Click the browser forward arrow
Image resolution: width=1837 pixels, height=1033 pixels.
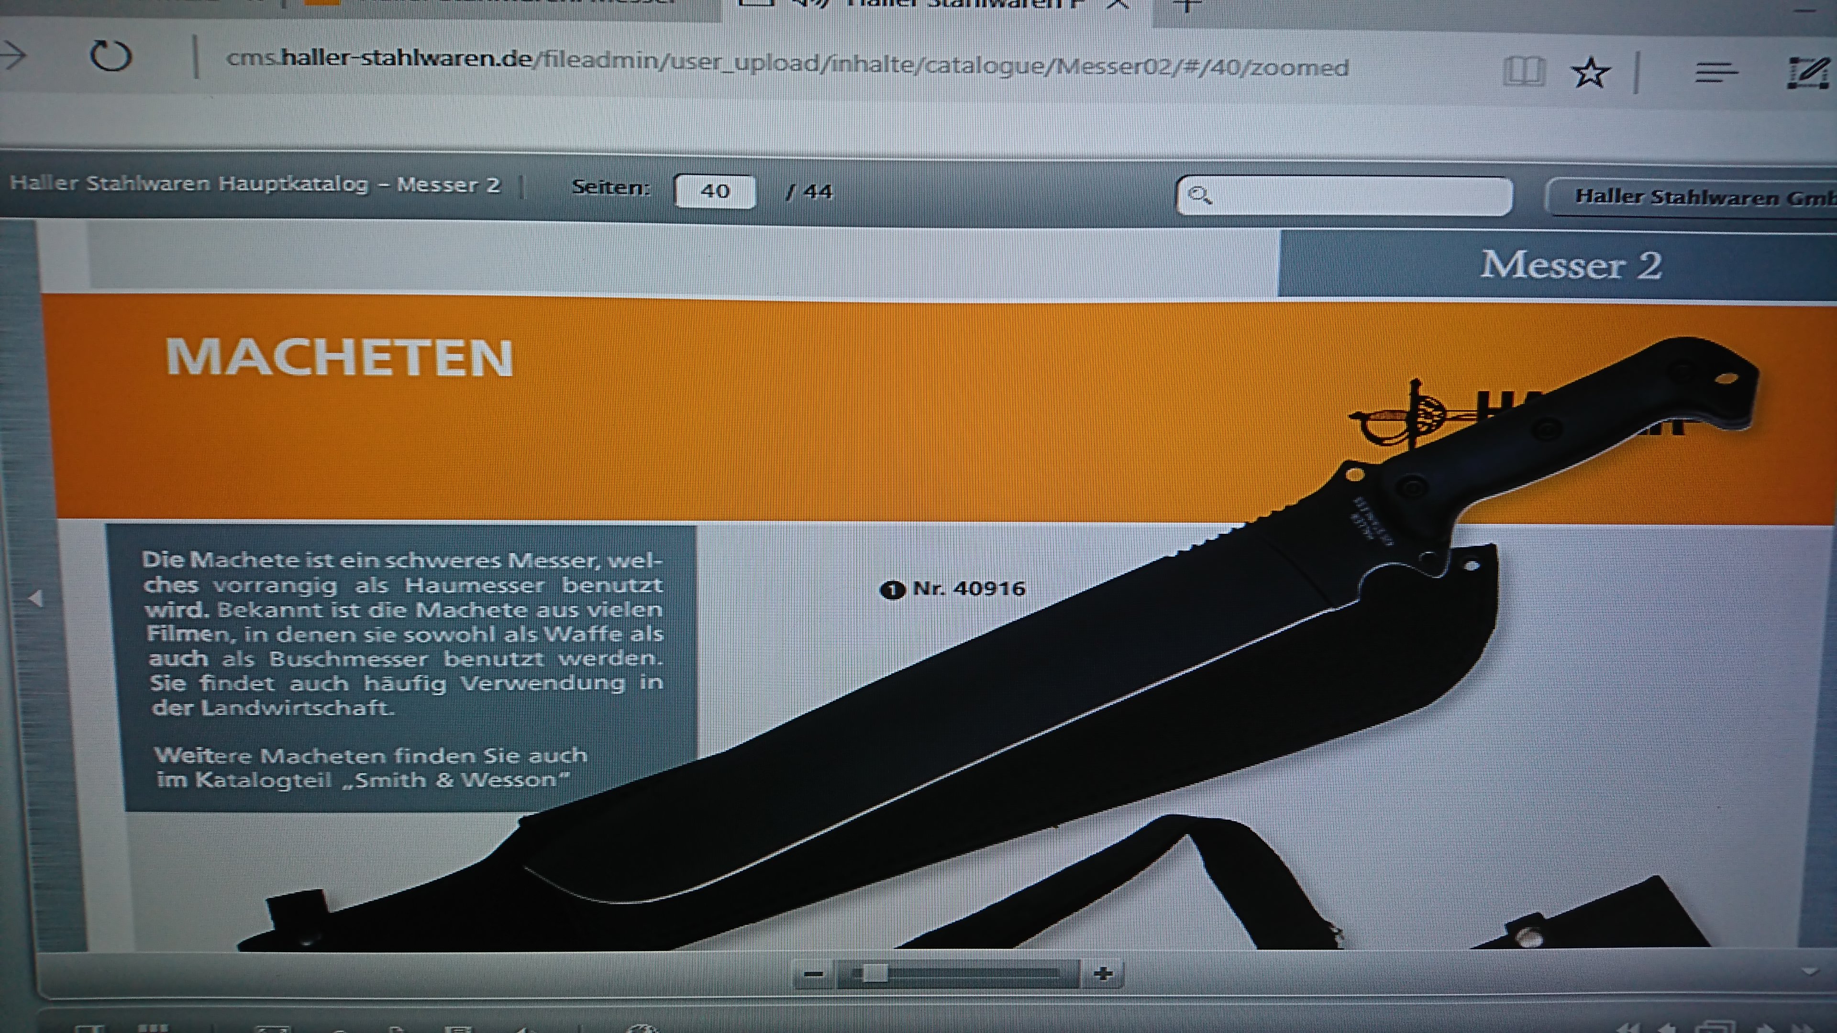[13, 54]
